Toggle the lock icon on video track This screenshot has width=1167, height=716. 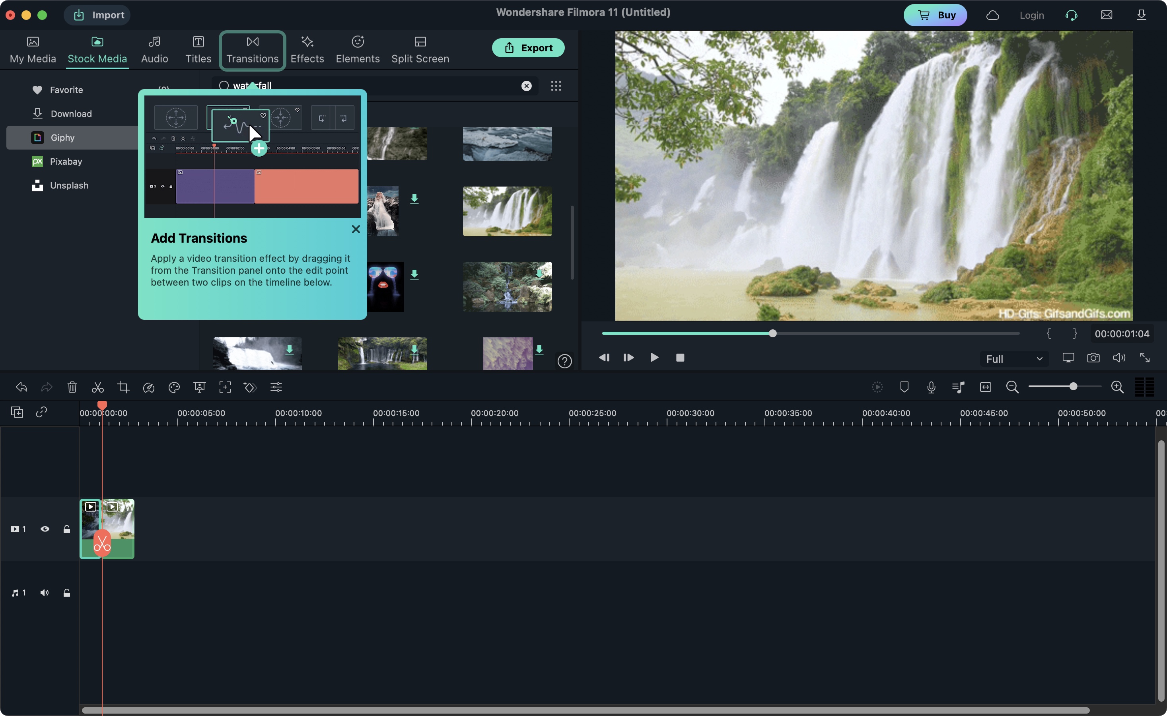pos(67,529)
